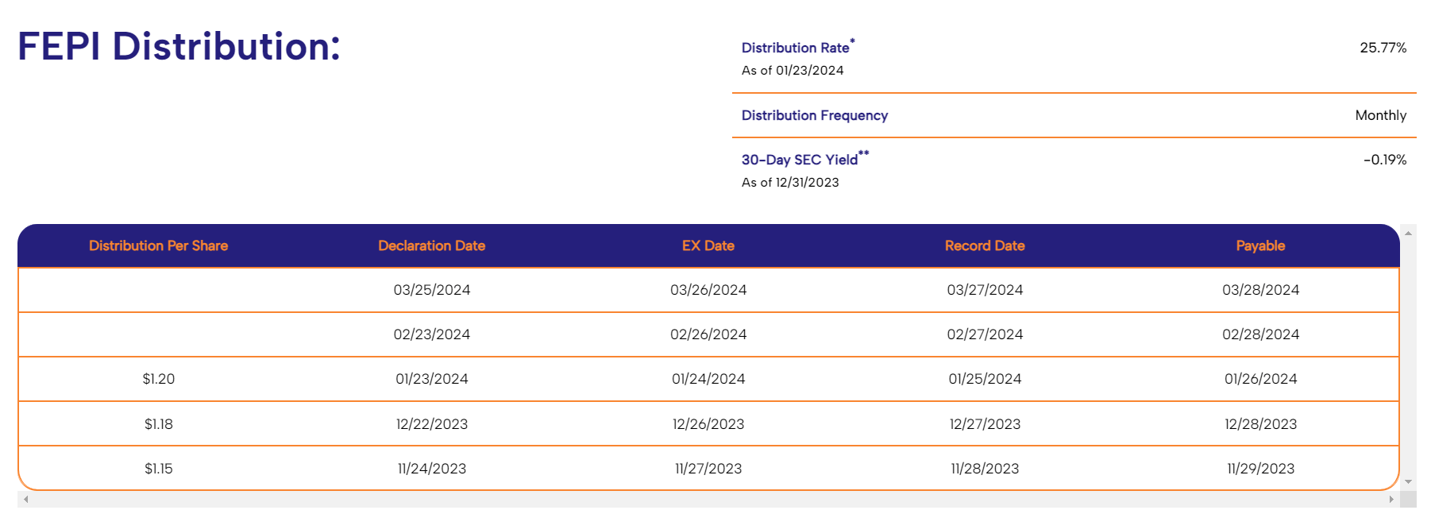Select the 02/26/2024 EX date cell
Image resolution: width=1431 pixels, height=510 pixels.
[708, 334]
